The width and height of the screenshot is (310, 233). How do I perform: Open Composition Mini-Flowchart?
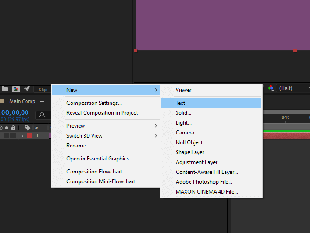tap(106, 181)
